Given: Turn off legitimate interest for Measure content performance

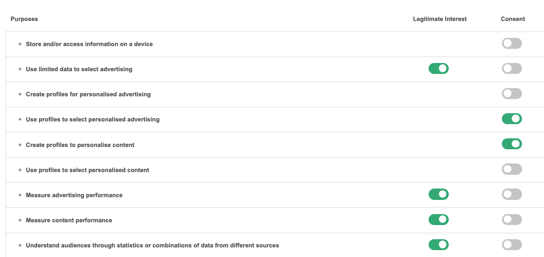Looking at the screenshot, I should coord(438,220).
